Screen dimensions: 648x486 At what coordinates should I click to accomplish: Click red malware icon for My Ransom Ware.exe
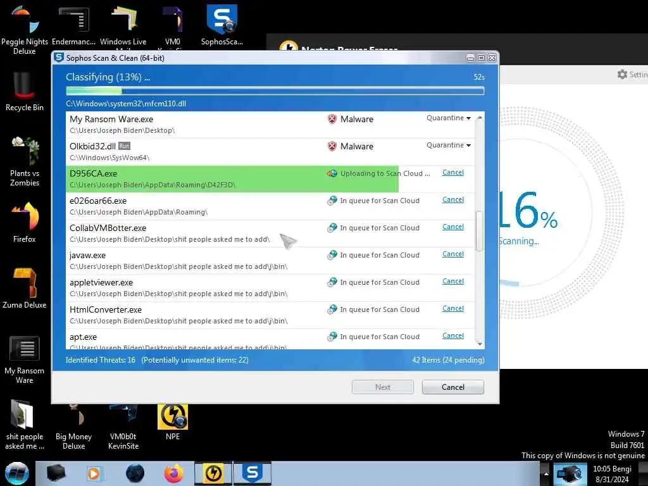pos(332,119)
